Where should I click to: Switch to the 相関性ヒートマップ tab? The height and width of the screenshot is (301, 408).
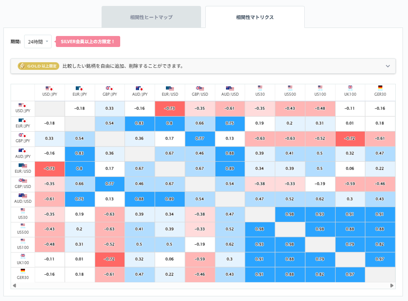[151, 17]
